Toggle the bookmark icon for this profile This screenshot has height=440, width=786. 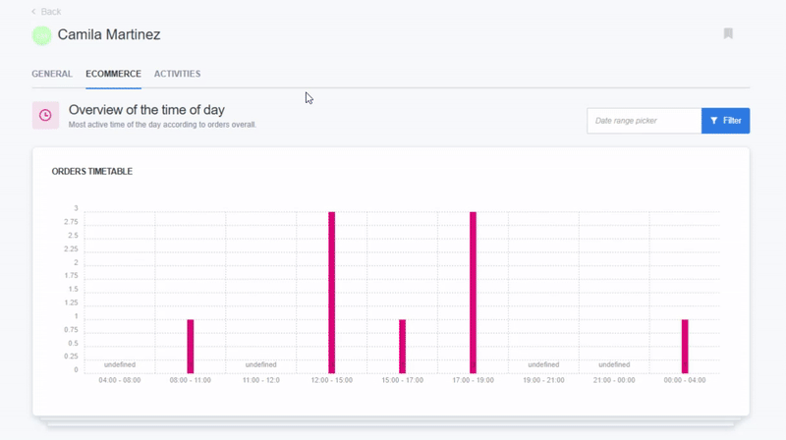728,33
